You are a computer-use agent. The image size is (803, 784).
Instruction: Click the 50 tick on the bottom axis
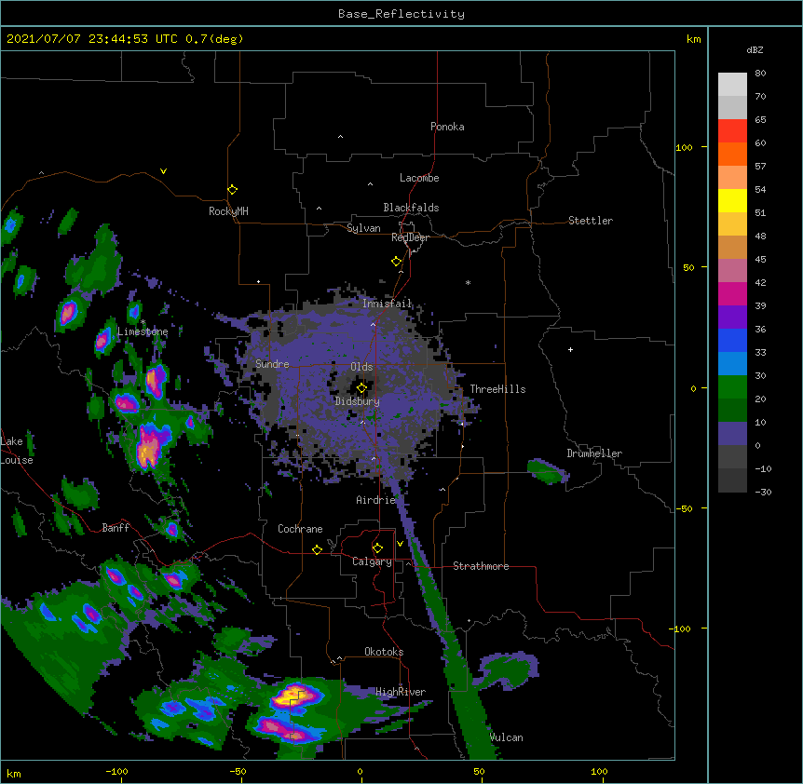(479, 771)
